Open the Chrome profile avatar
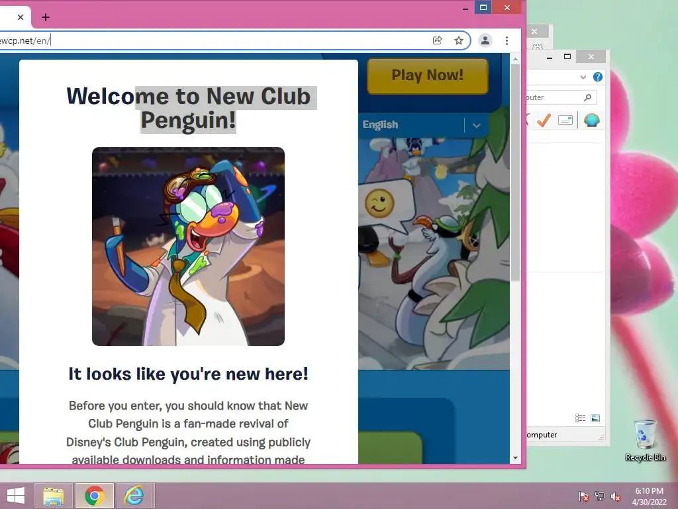The image size is (678, 509). point(485,40)
